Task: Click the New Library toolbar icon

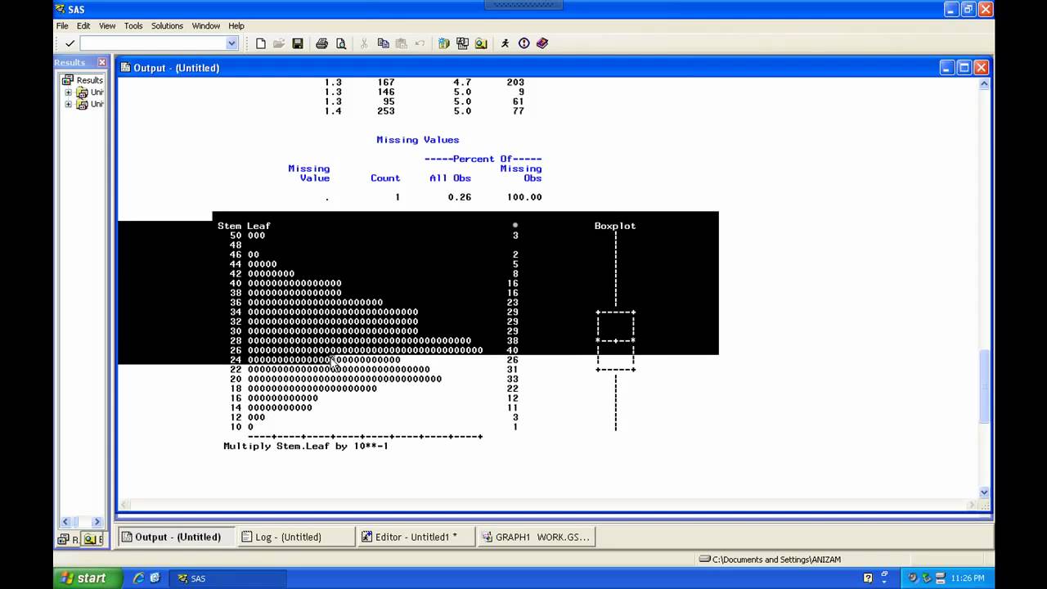Action: click(443, 43)
